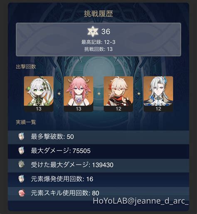Click the Abyss star icon beside 36
Screen dimensions: 197x214
(93, 32)
